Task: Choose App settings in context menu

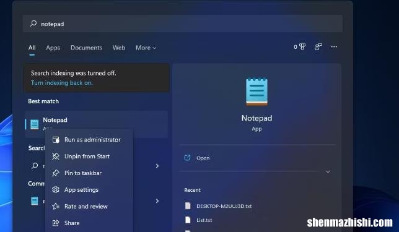Action: click(89, 190)
